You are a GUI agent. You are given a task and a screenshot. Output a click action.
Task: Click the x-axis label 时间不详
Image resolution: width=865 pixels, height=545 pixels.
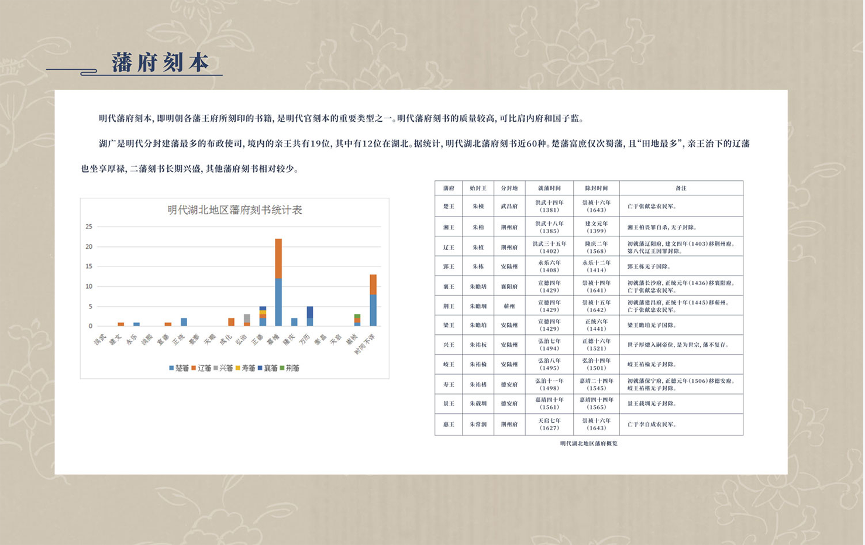[x=364, y=344]
